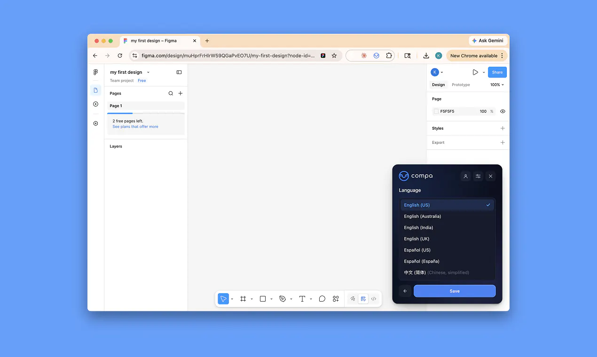
Task: Click the Present play icon
Action: tap(475, 72)
